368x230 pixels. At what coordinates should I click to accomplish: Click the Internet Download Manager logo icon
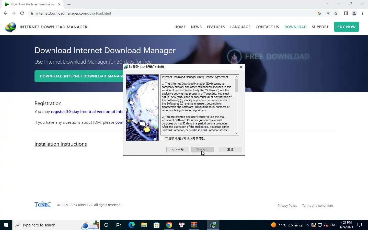point(10,27)
